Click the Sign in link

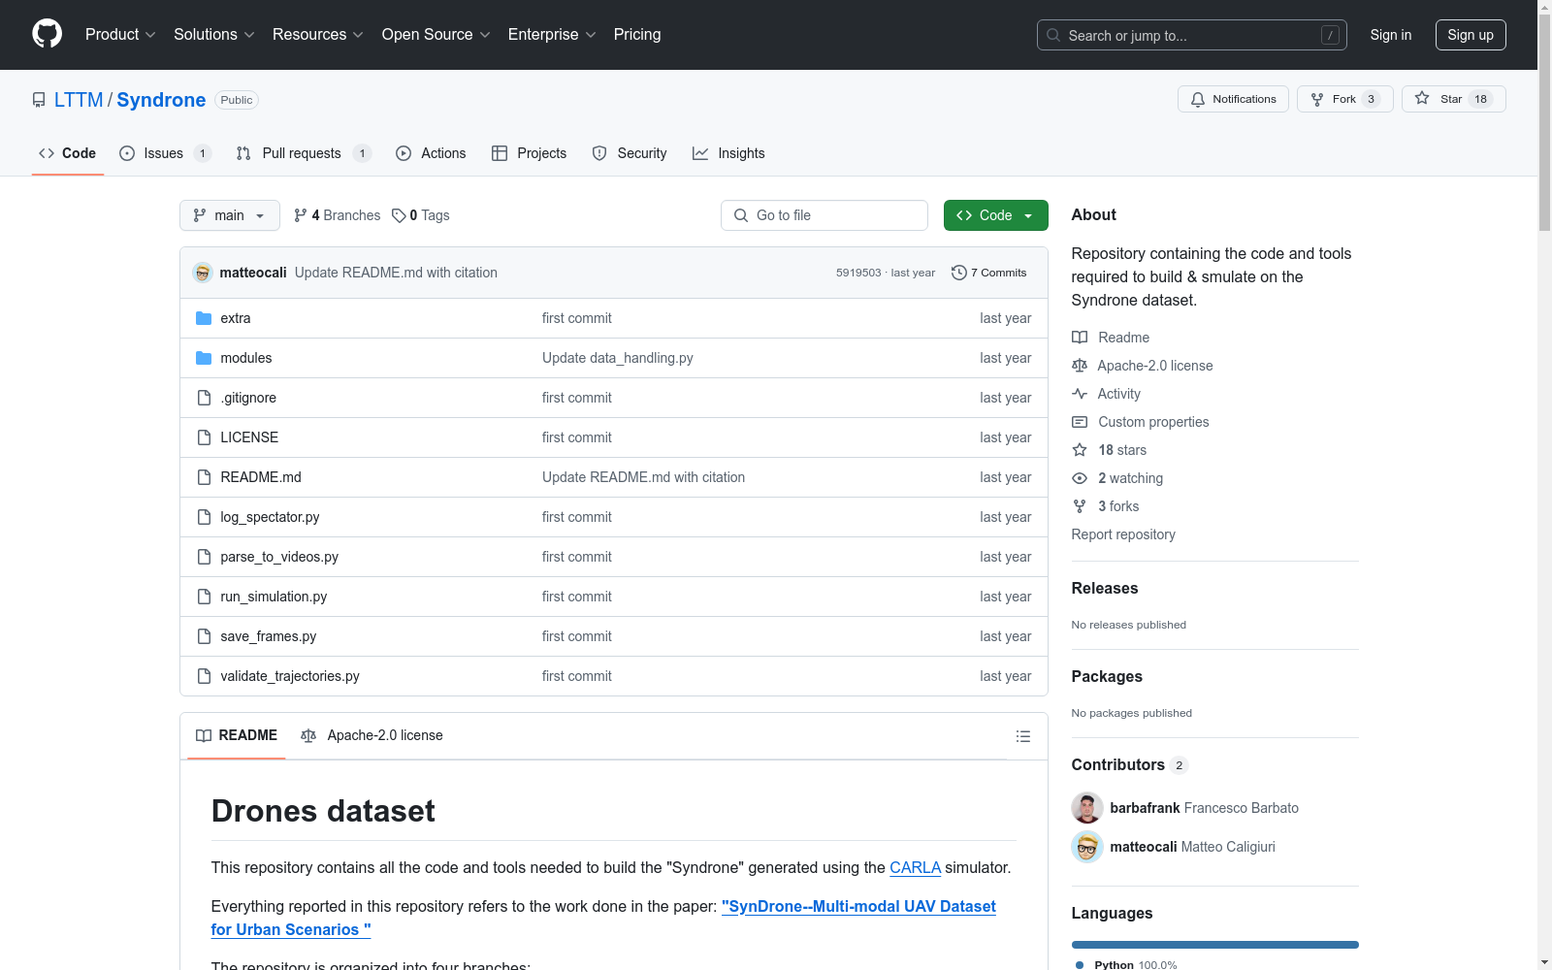pyautogui.click(x=1391, y=35)
